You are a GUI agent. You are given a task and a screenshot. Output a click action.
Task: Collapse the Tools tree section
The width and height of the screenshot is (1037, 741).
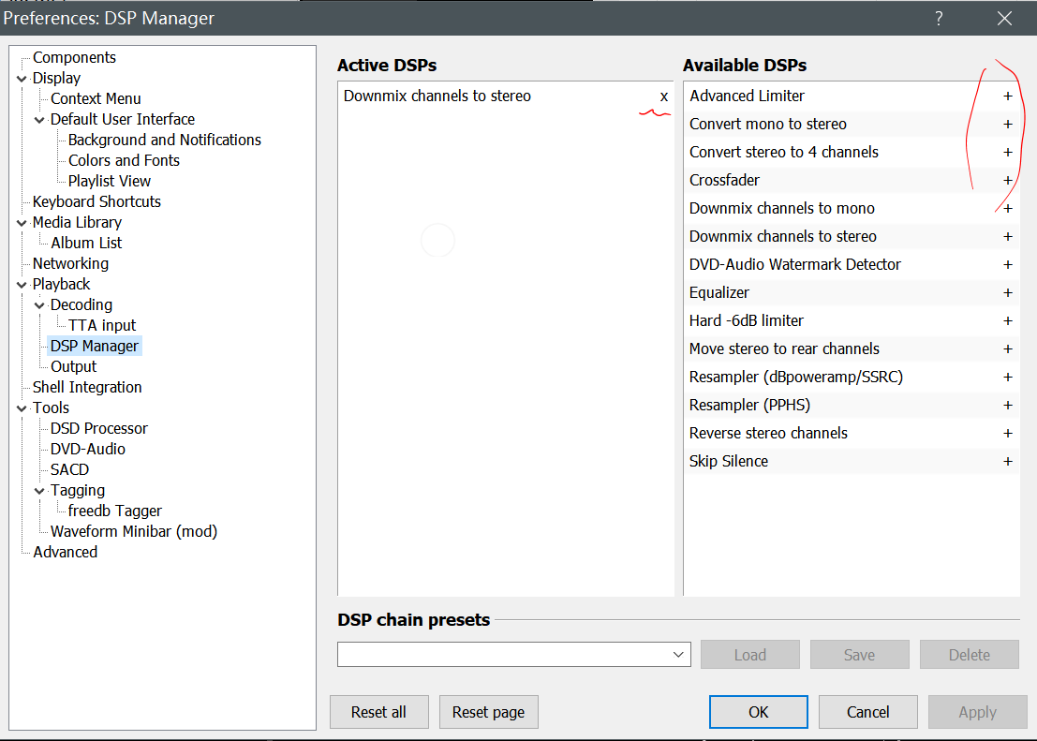click(x=22, y=408)
